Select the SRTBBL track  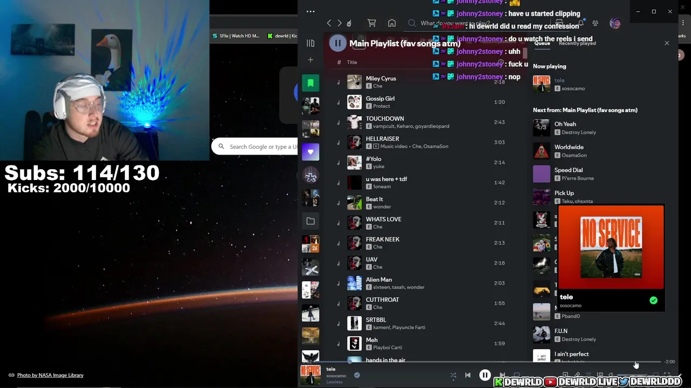coord(376,320)
